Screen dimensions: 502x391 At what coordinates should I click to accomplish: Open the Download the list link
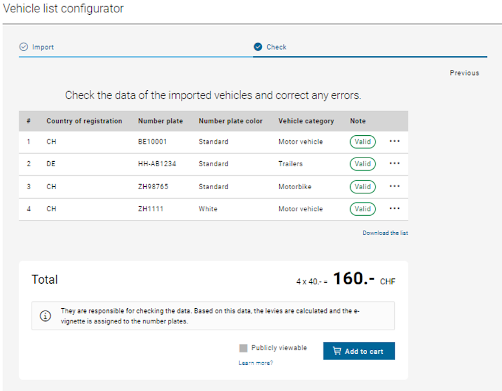[x=385, y=233]
